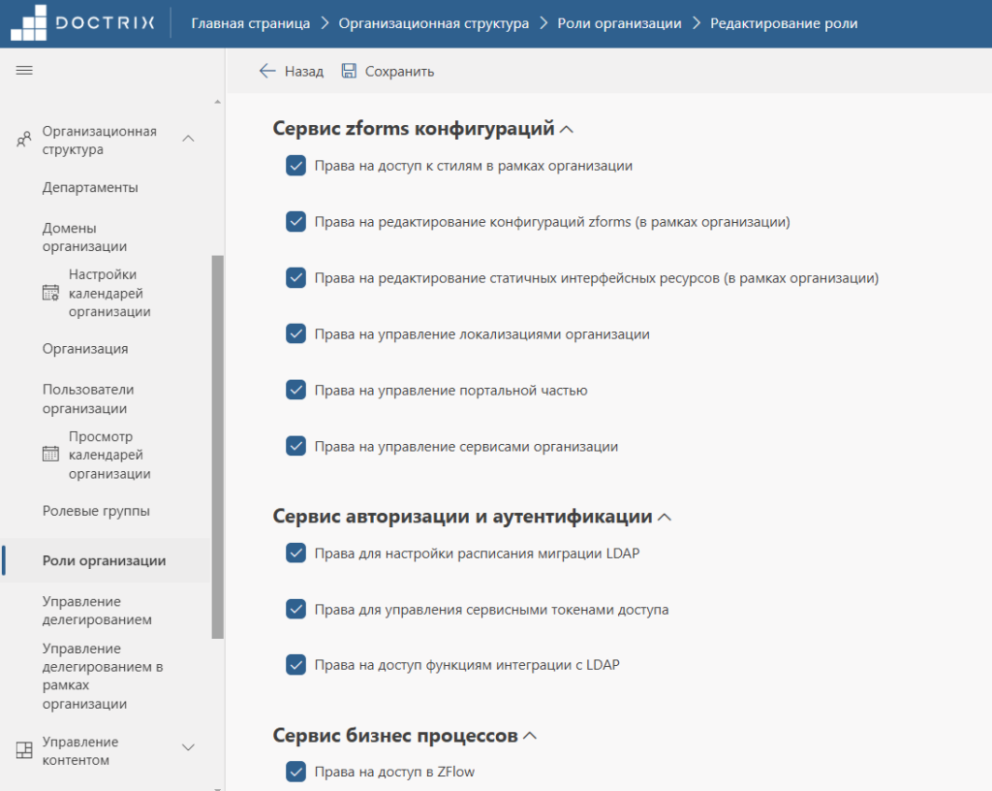Click the Doctrix logo
992x791 pixels.
[x=83, y=23]
